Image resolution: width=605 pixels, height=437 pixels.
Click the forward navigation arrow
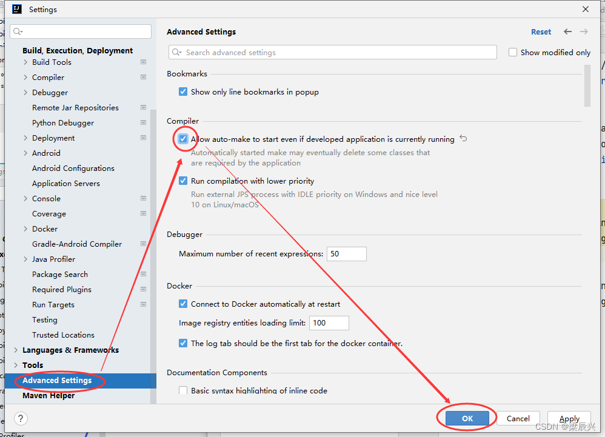pos(584,32)
